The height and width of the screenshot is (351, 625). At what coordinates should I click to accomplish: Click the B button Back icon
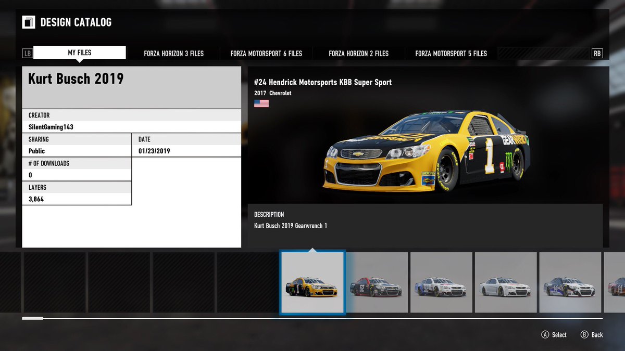584,335
